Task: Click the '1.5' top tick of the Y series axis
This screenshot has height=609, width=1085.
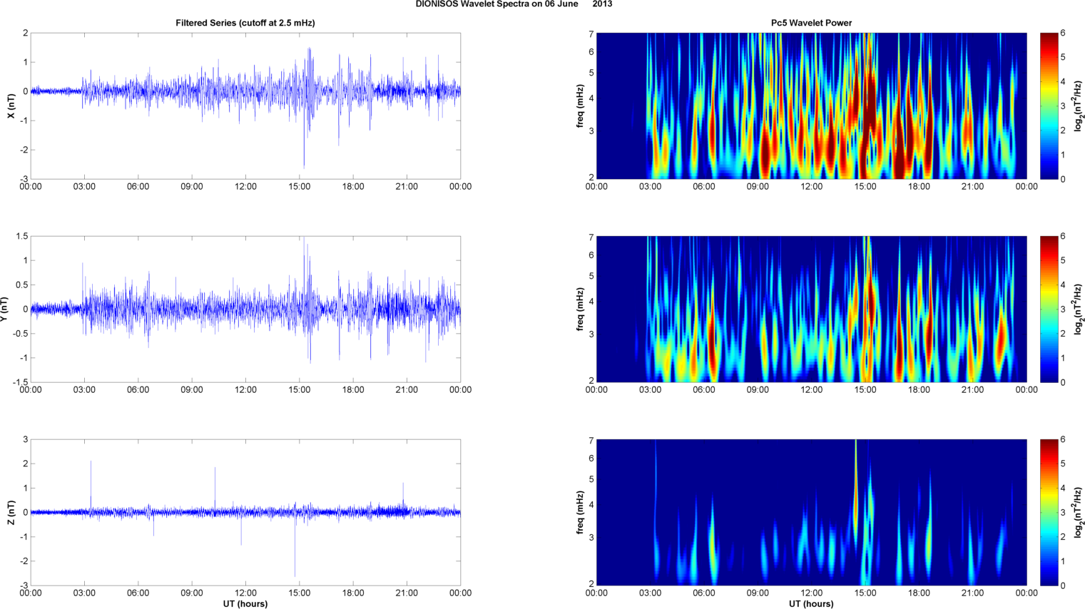Action: coord(21,237)
